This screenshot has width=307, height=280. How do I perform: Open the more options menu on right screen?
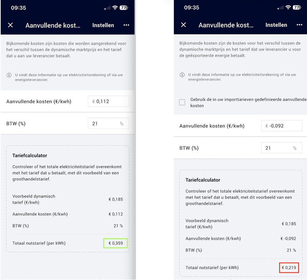pyautogui.click(x=299, y=25)
